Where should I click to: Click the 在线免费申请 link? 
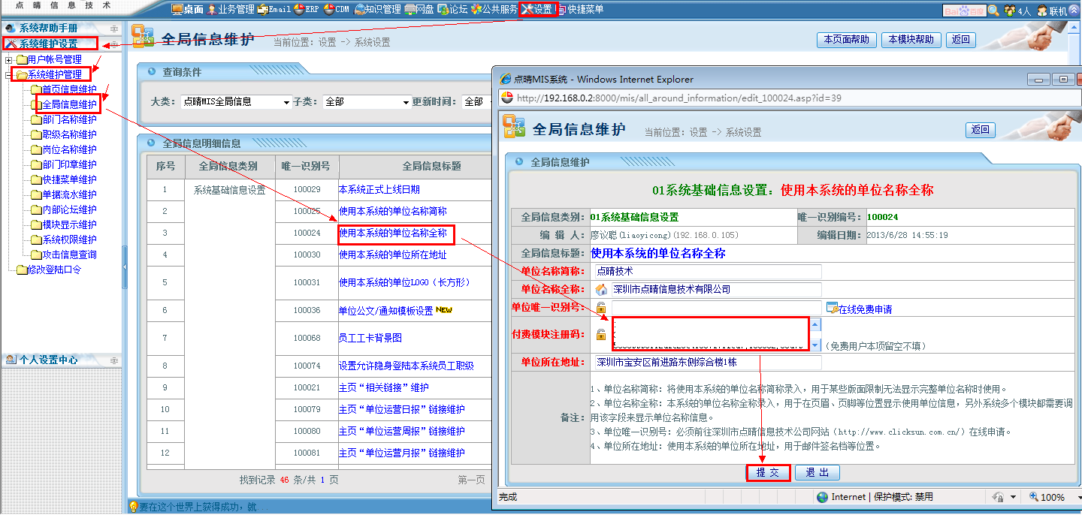pos(865,309)
